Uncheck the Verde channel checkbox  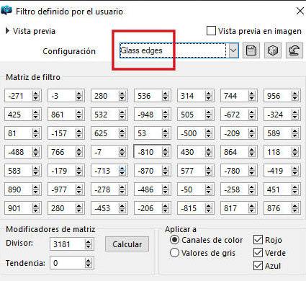click(258, 253)
